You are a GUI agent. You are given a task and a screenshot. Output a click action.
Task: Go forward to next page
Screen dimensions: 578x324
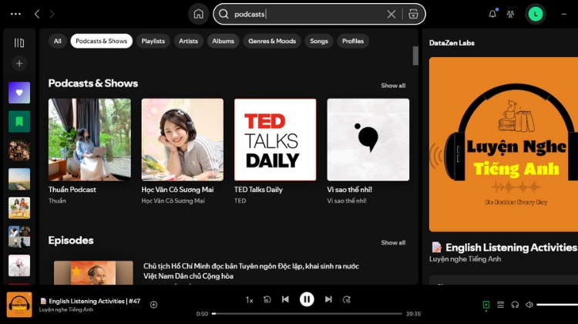tap(52, 14)
